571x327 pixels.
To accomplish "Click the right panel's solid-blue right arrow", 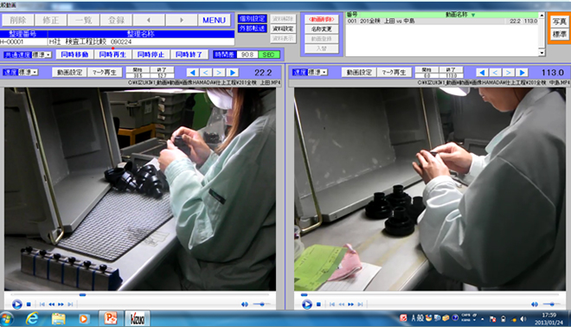I will (x=522, y=73).
